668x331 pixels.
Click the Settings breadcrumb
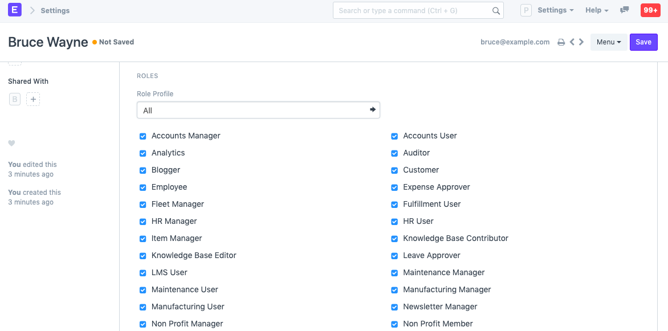coord(55,10)
